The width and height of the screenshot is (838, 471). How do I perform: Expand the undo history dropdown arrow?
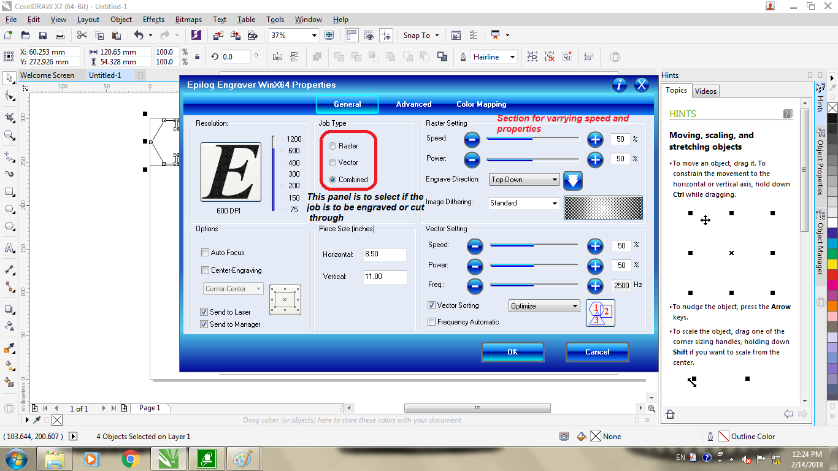click(x=150, y=36)
